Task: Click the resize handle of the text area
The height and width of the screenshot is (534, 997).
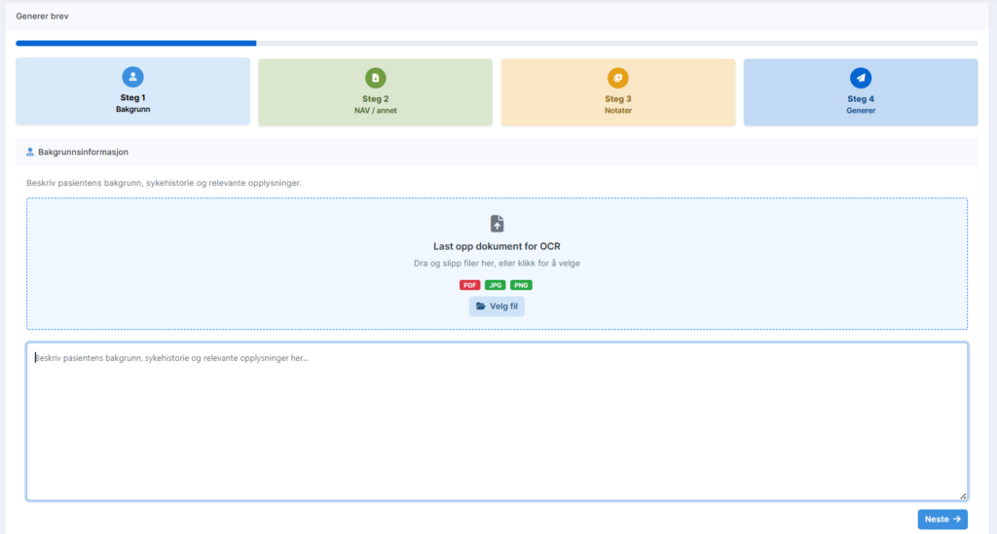Action: pyautogui.click(x=962, y=495)
